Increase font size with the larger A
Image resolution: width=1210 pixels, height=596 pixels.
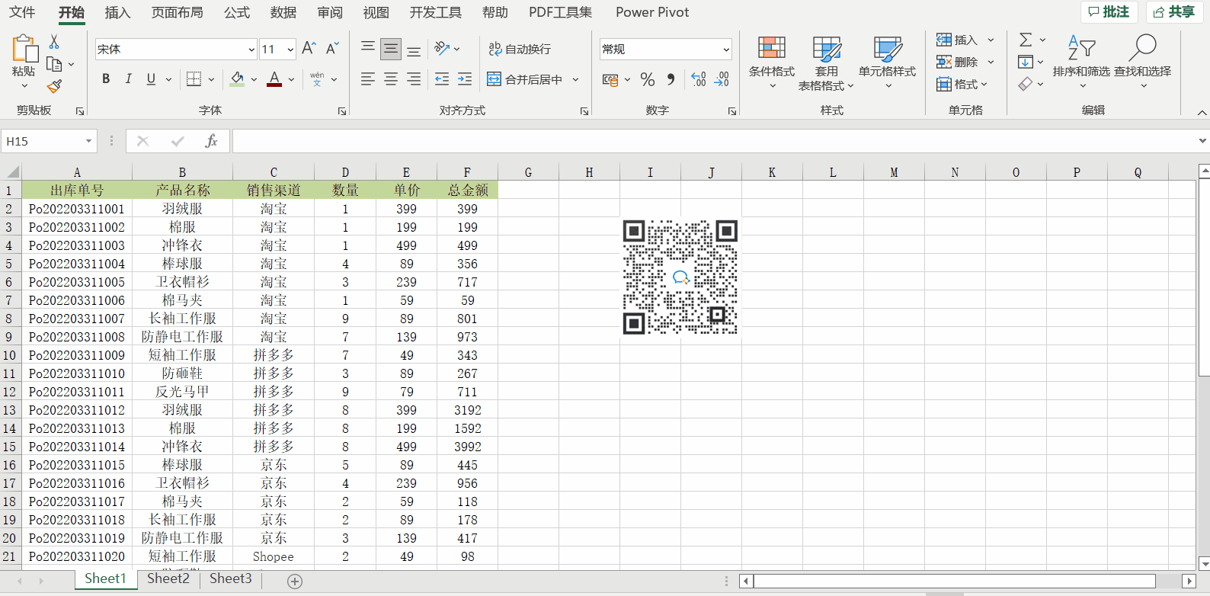pyautogui.click(x=309, y=49)
